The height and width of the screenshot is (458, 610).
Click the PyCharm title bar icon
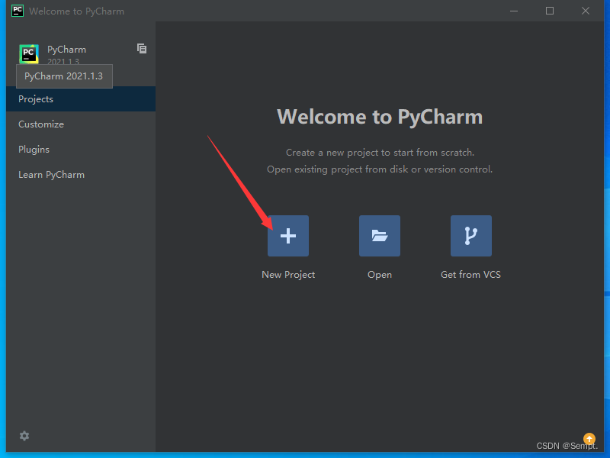[x=18, y=11]
